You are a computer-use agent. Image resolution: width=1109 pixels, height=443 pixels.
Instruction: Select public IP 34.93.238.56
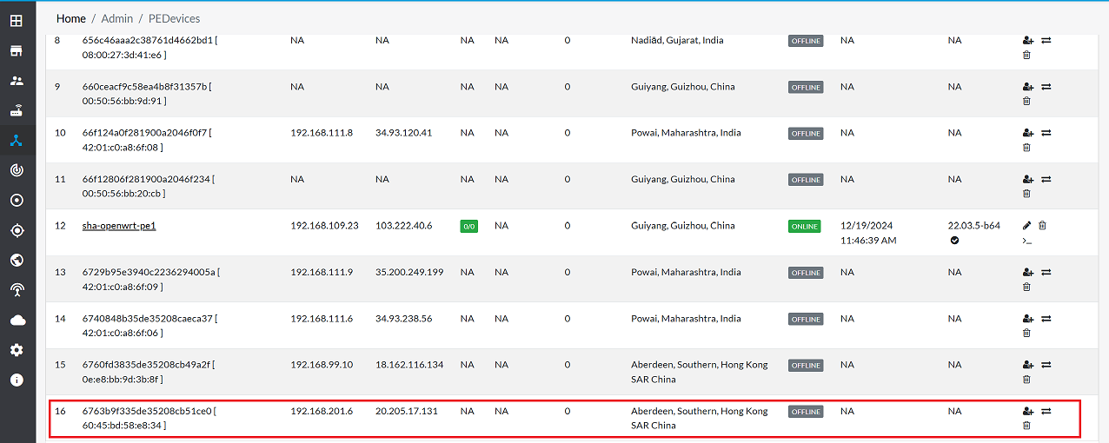403,319
